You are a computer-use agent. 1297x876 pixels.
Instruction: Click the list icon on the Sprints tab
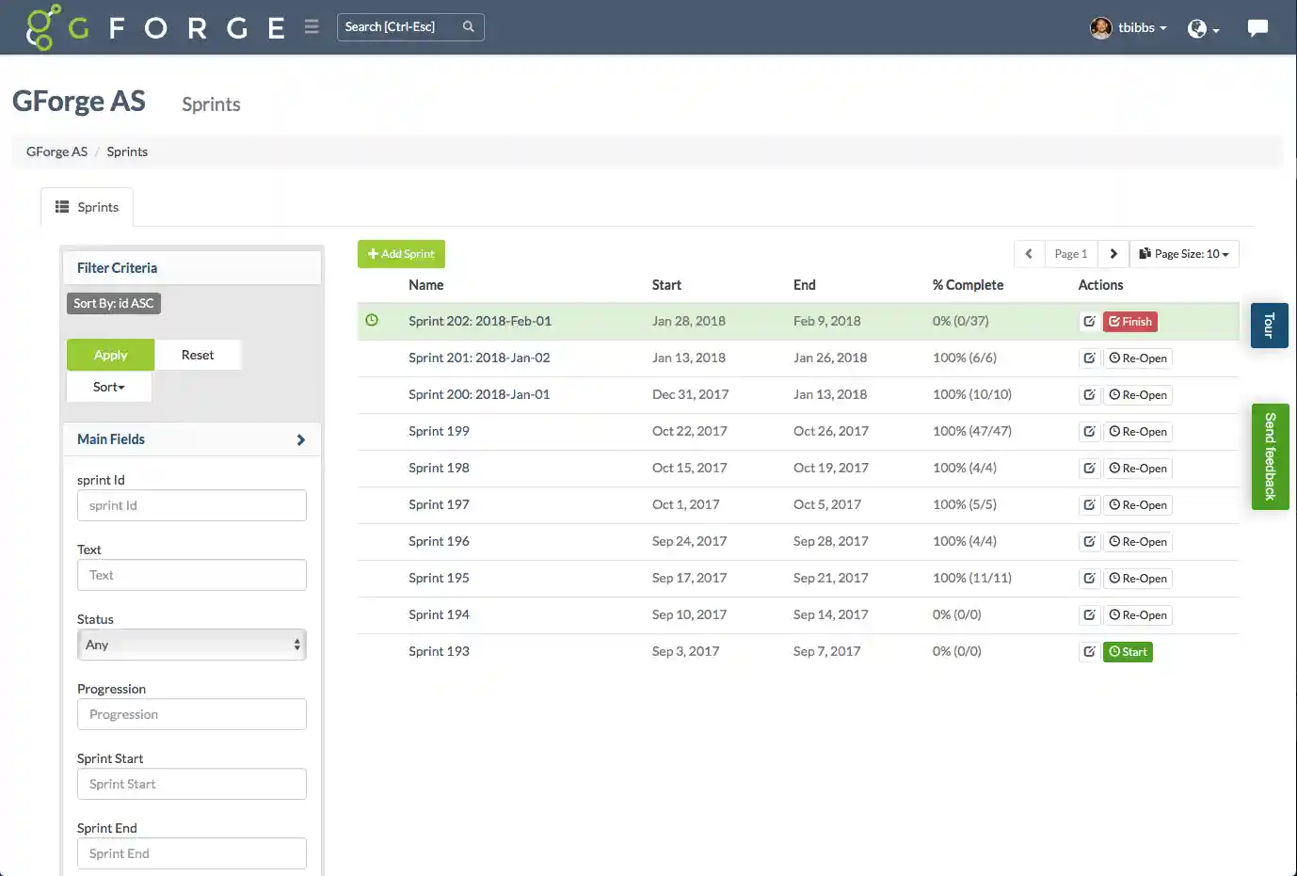point(62,206)
